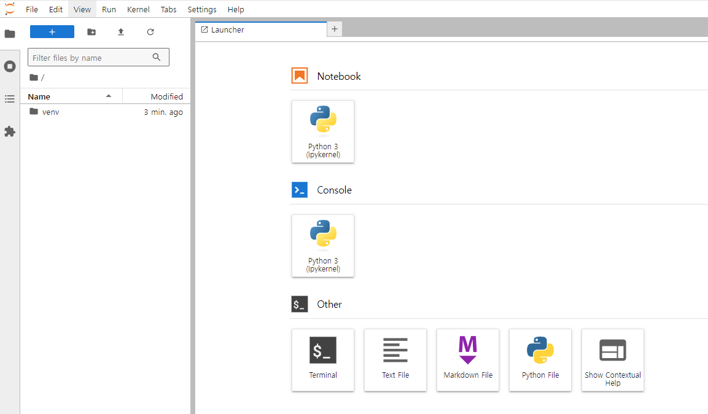Click Show Contextual Help card
Viewport: 708px width, 414px height.
tap(613, 360)
